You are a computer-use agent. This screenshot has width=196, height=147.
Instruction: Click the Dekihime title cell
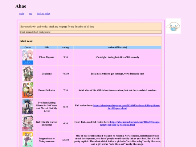point(46,74)
